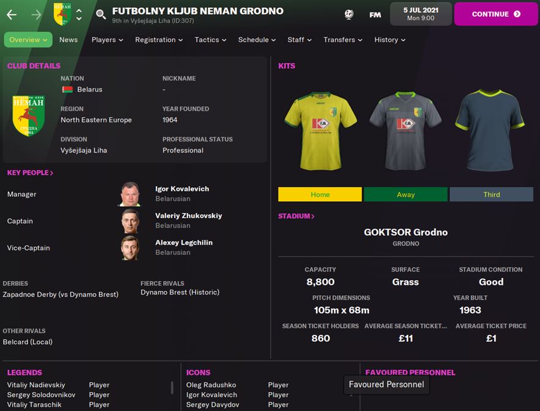Viewport: 540px width, 411px height.
Task: Select the yellow Home colour bar
Action: 320,195
